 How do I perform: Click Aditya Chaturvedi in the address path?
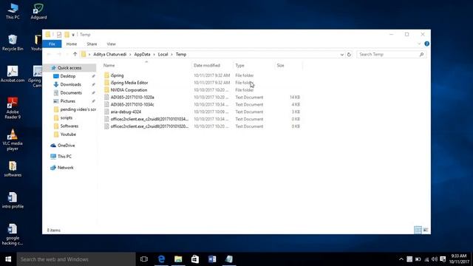(110, 54)
